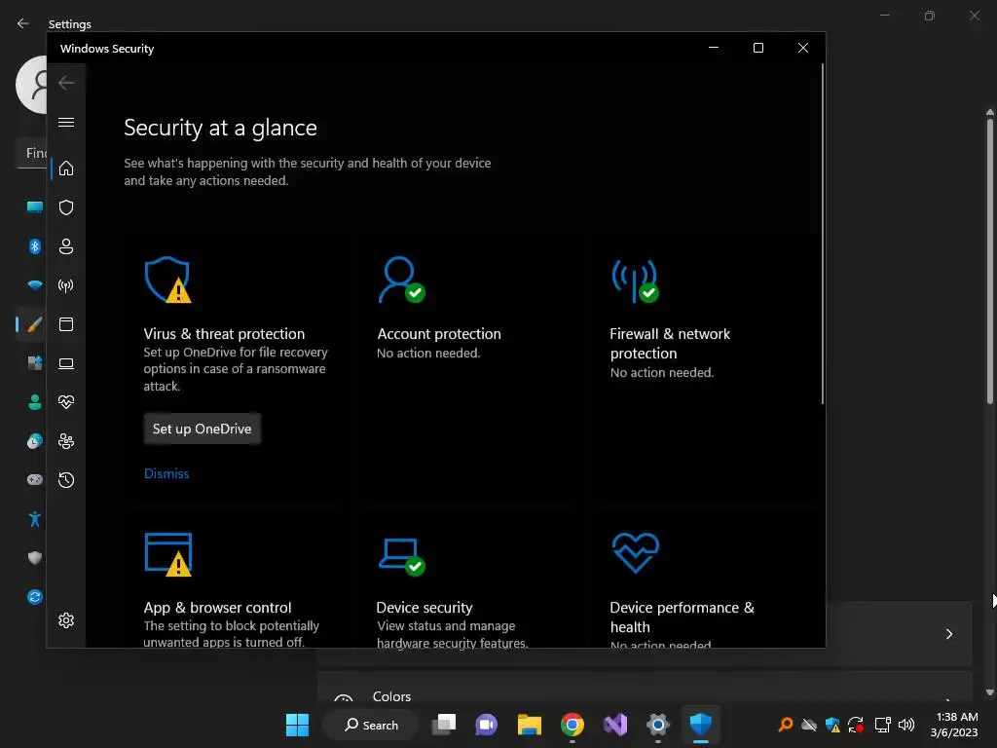This screenshot has height=748, width=997.
Task: Open Protection history clock icon in sidebar
Action: (x=66, y=479)
